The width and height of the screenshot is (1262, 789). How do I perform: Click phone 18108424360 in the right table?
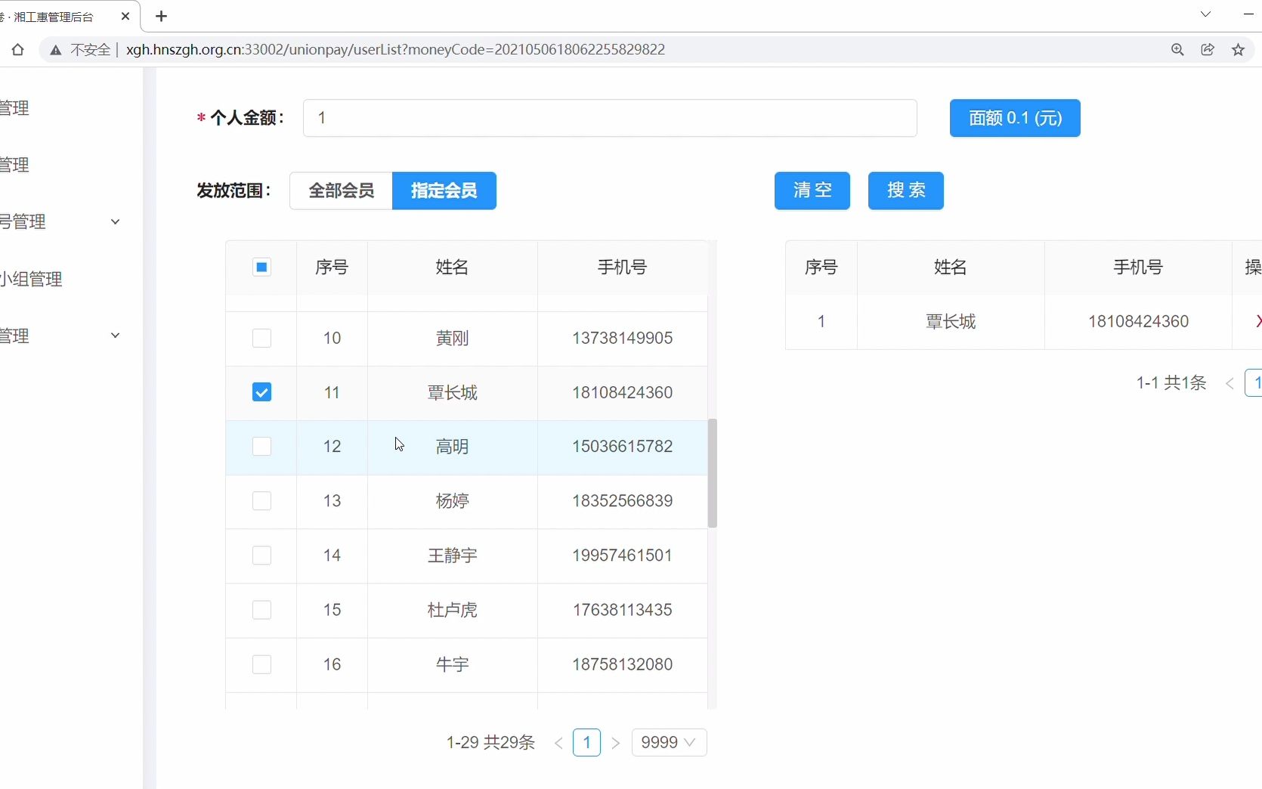click(x=1138, y=321)
